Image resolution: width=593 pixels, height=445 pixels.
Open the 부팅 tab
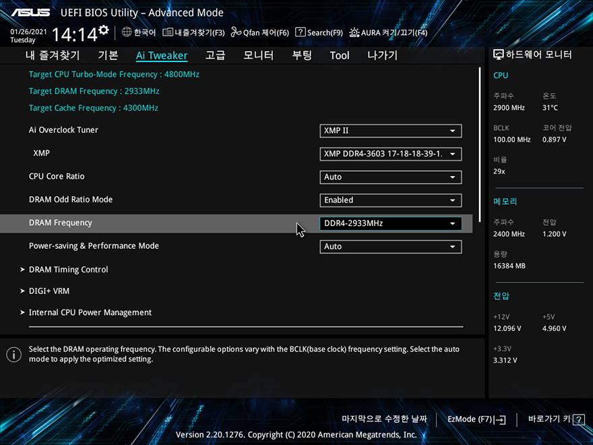coord(302,55)
